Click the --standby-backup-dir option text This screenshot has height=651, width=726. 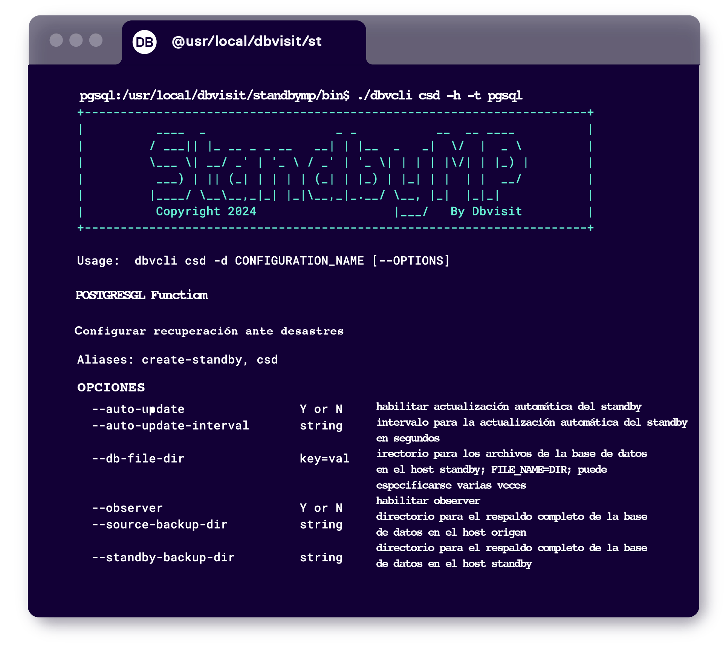point(163,558)
